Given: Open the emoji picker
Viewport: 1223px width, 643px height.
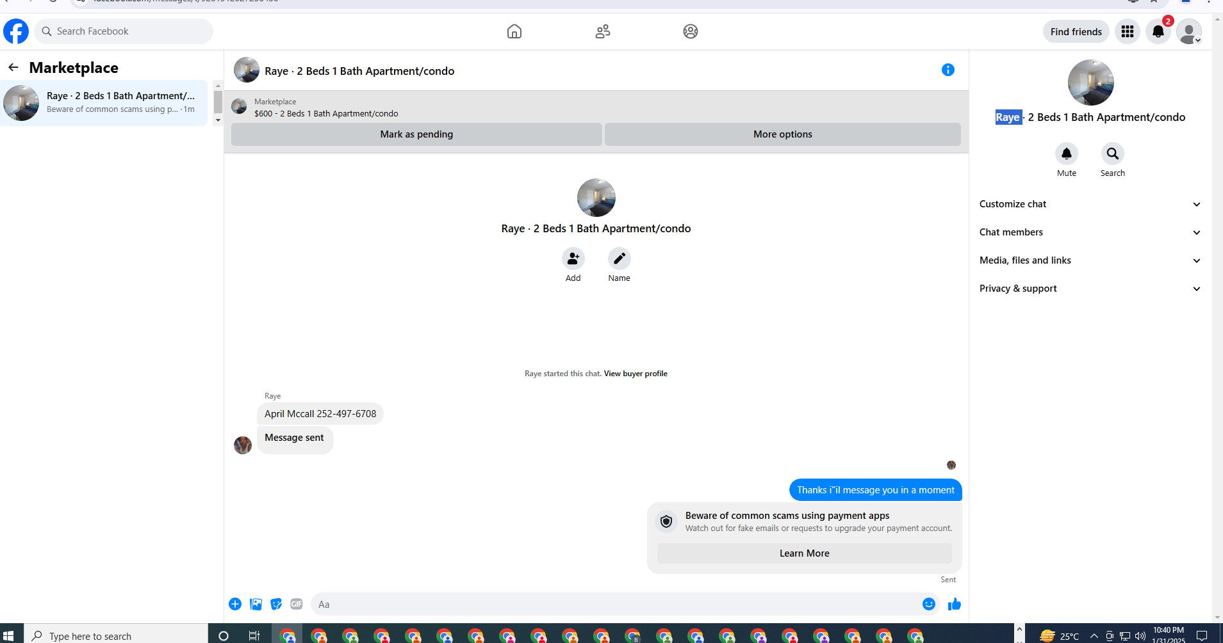Looking at the screenshot, I should (929, 604).
